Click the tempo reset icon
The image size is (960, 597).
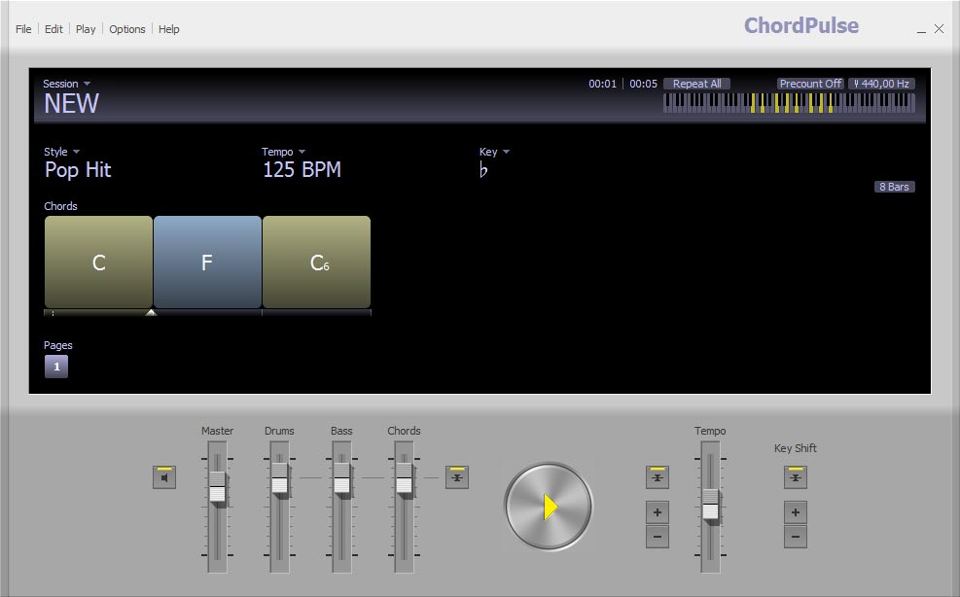(658, 477)
